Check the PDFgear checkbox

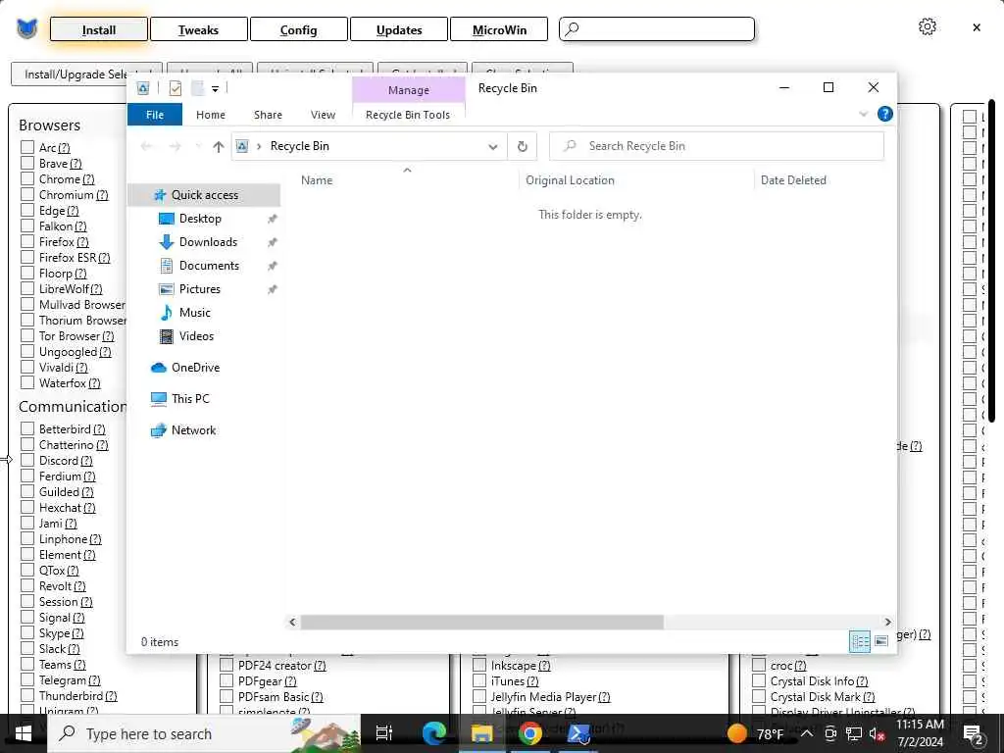[x=226, y=680]
